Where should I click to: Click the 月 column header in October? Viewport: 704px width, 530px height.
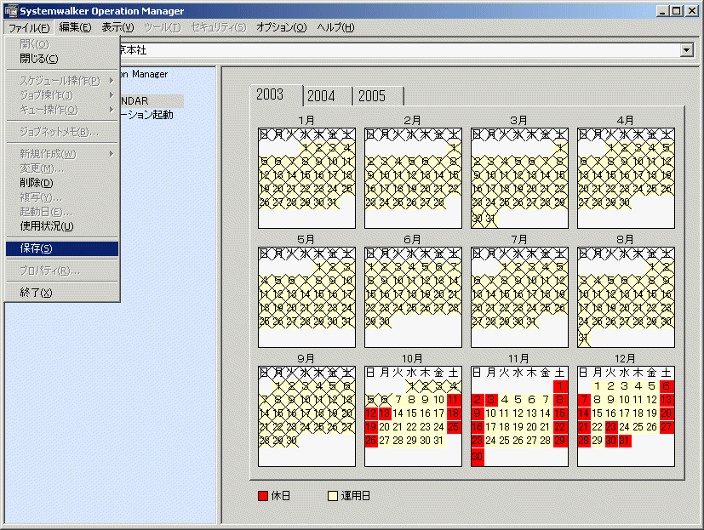[x=385, y=373]
